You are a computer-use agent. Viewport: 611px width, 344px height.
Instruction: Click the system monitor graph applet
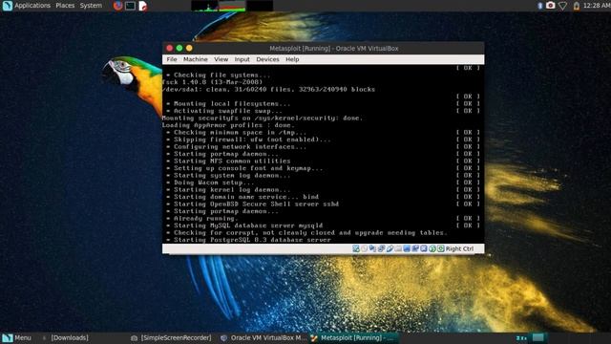[x=232, y=6]
